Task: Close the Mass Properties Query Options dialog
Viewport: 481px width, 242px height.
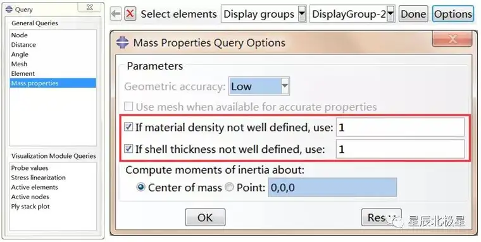Action: point(451,39)
